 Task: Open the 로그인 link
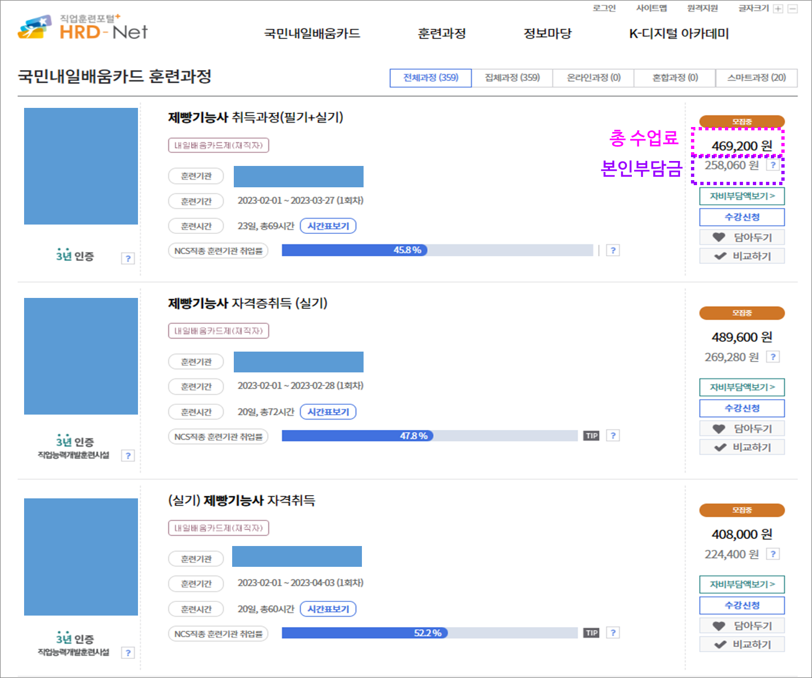coord(603,8)
